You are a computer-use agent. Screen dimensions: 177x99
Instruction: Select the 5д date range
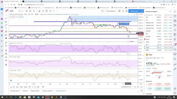pos(14,87)
